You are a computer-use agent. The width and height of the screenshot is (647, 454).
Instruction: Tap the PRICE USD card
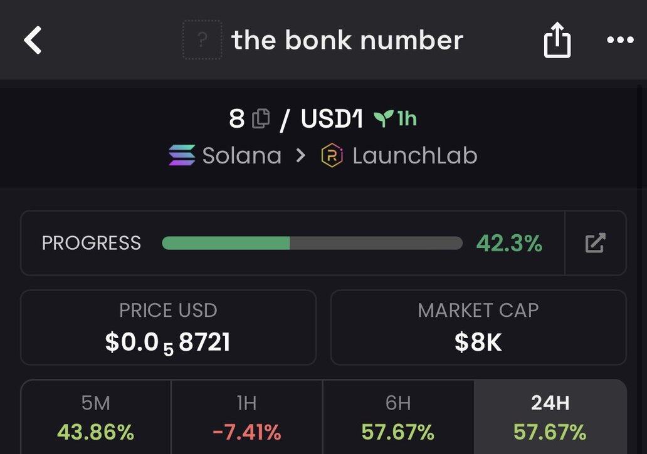click(169, 328)
